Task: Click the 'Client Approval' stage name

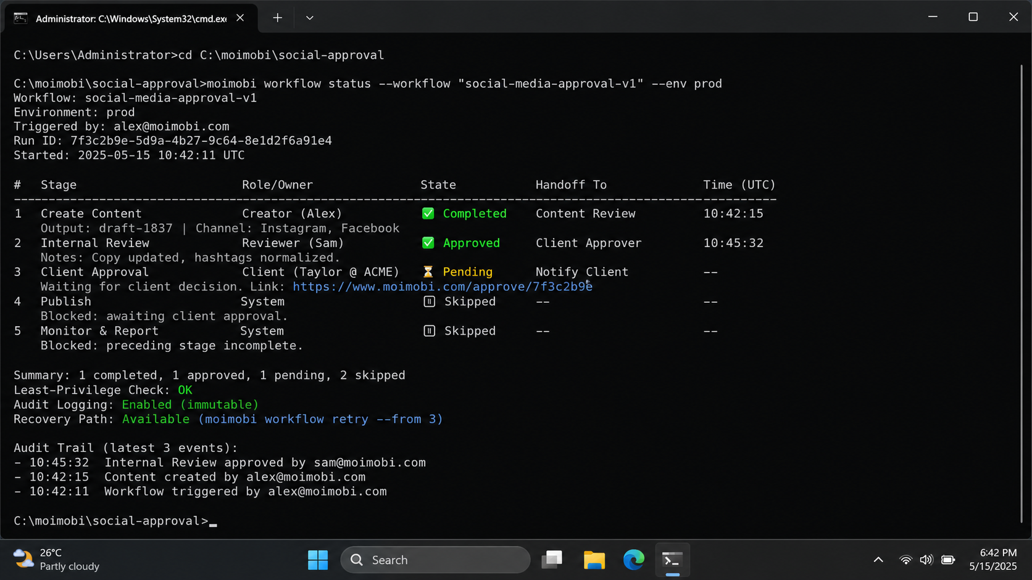Action: [x=94, y=272]
